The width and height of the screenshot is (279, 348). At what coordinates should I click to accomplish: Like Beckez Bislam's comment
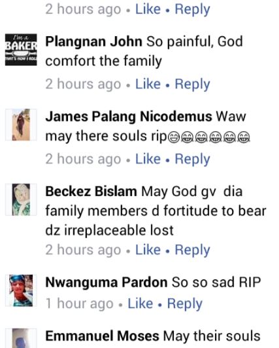pyautogui.click(x=148, y=250)
